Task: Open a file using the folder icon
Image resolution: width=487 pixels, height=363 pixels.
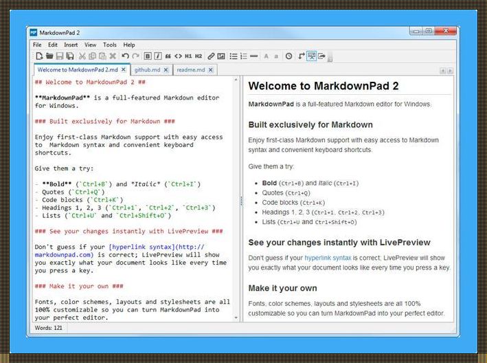Action: 49,56
